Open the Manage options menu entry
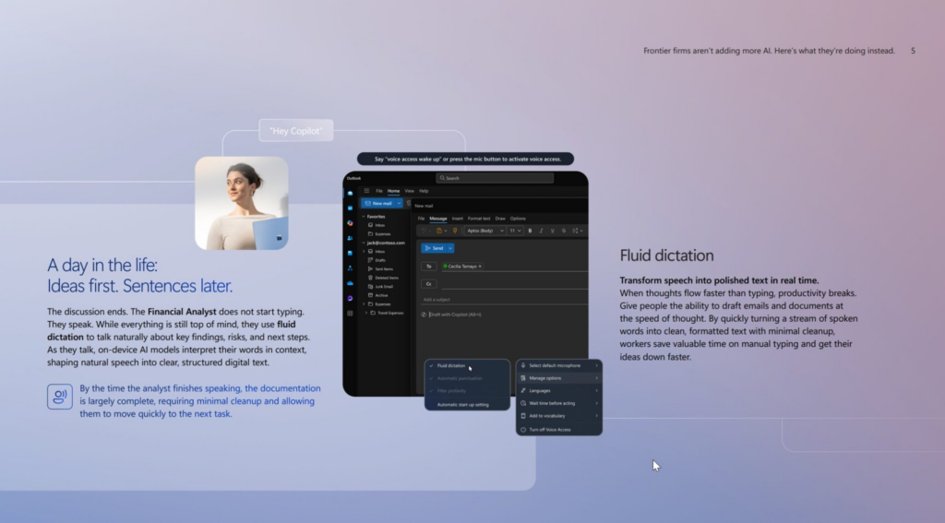 tap(559, 378)
